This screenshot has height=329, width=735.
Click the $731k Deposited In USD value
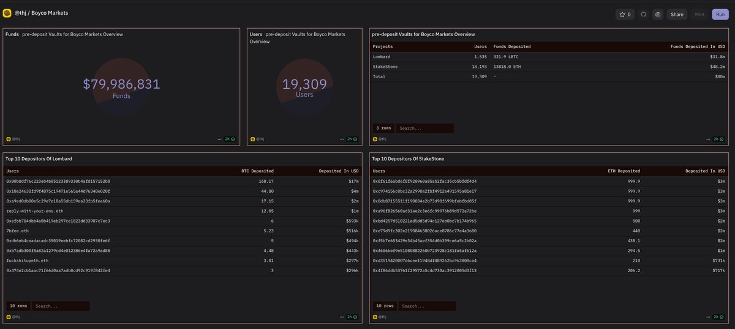tap(718, 259)
